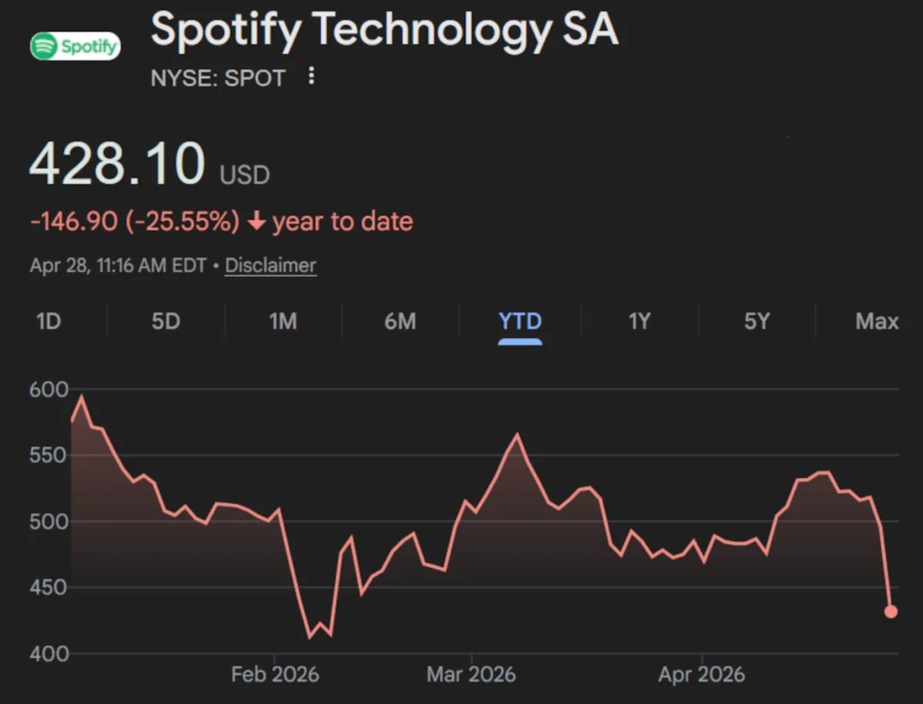Click the 428.10 price value
Screen dimensions: 923x704
(118, 165)
